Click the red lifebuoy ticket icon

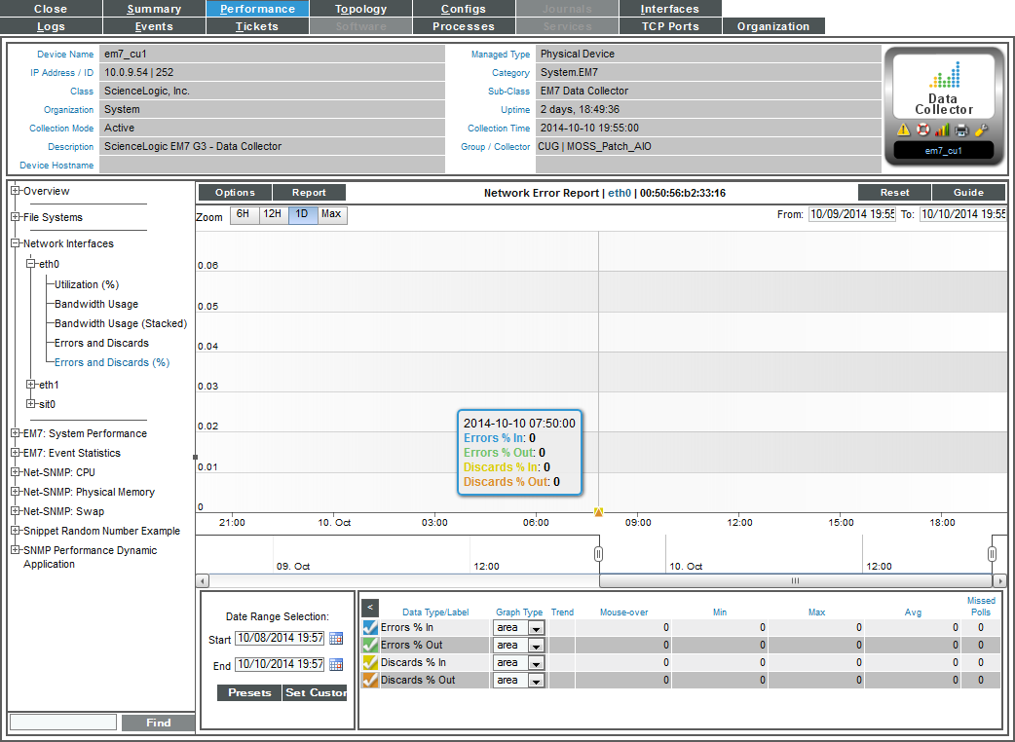pos(923,130)
